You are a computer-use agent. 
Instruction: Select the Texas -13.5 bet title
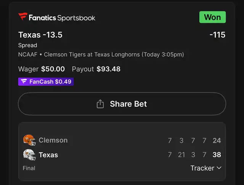(x=40, y=35)
